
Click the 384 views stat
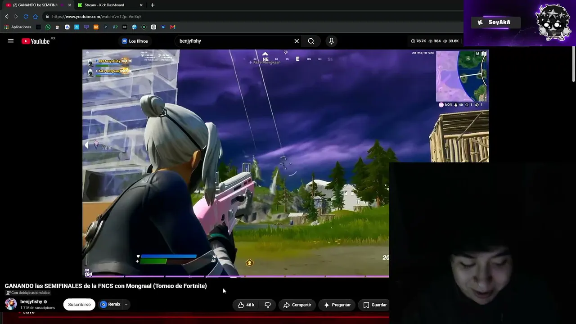(x=435, y=41)
